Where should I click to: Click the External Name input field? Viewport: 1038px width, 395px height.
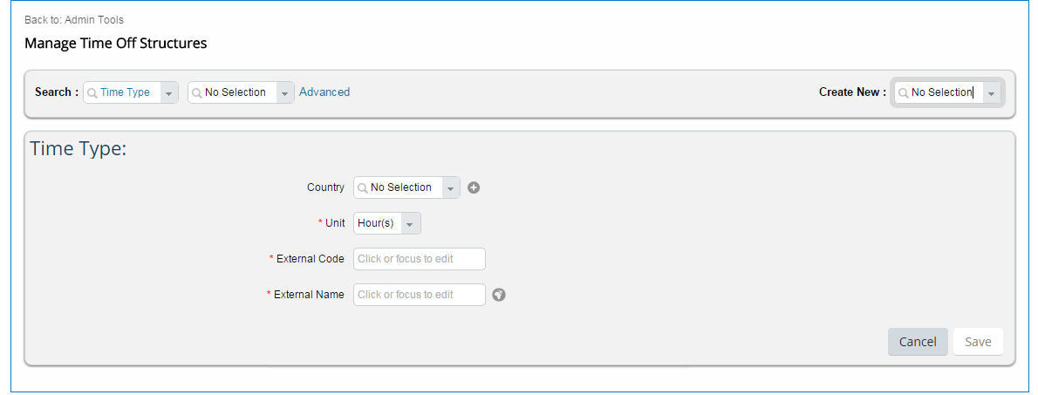point(420,295)
